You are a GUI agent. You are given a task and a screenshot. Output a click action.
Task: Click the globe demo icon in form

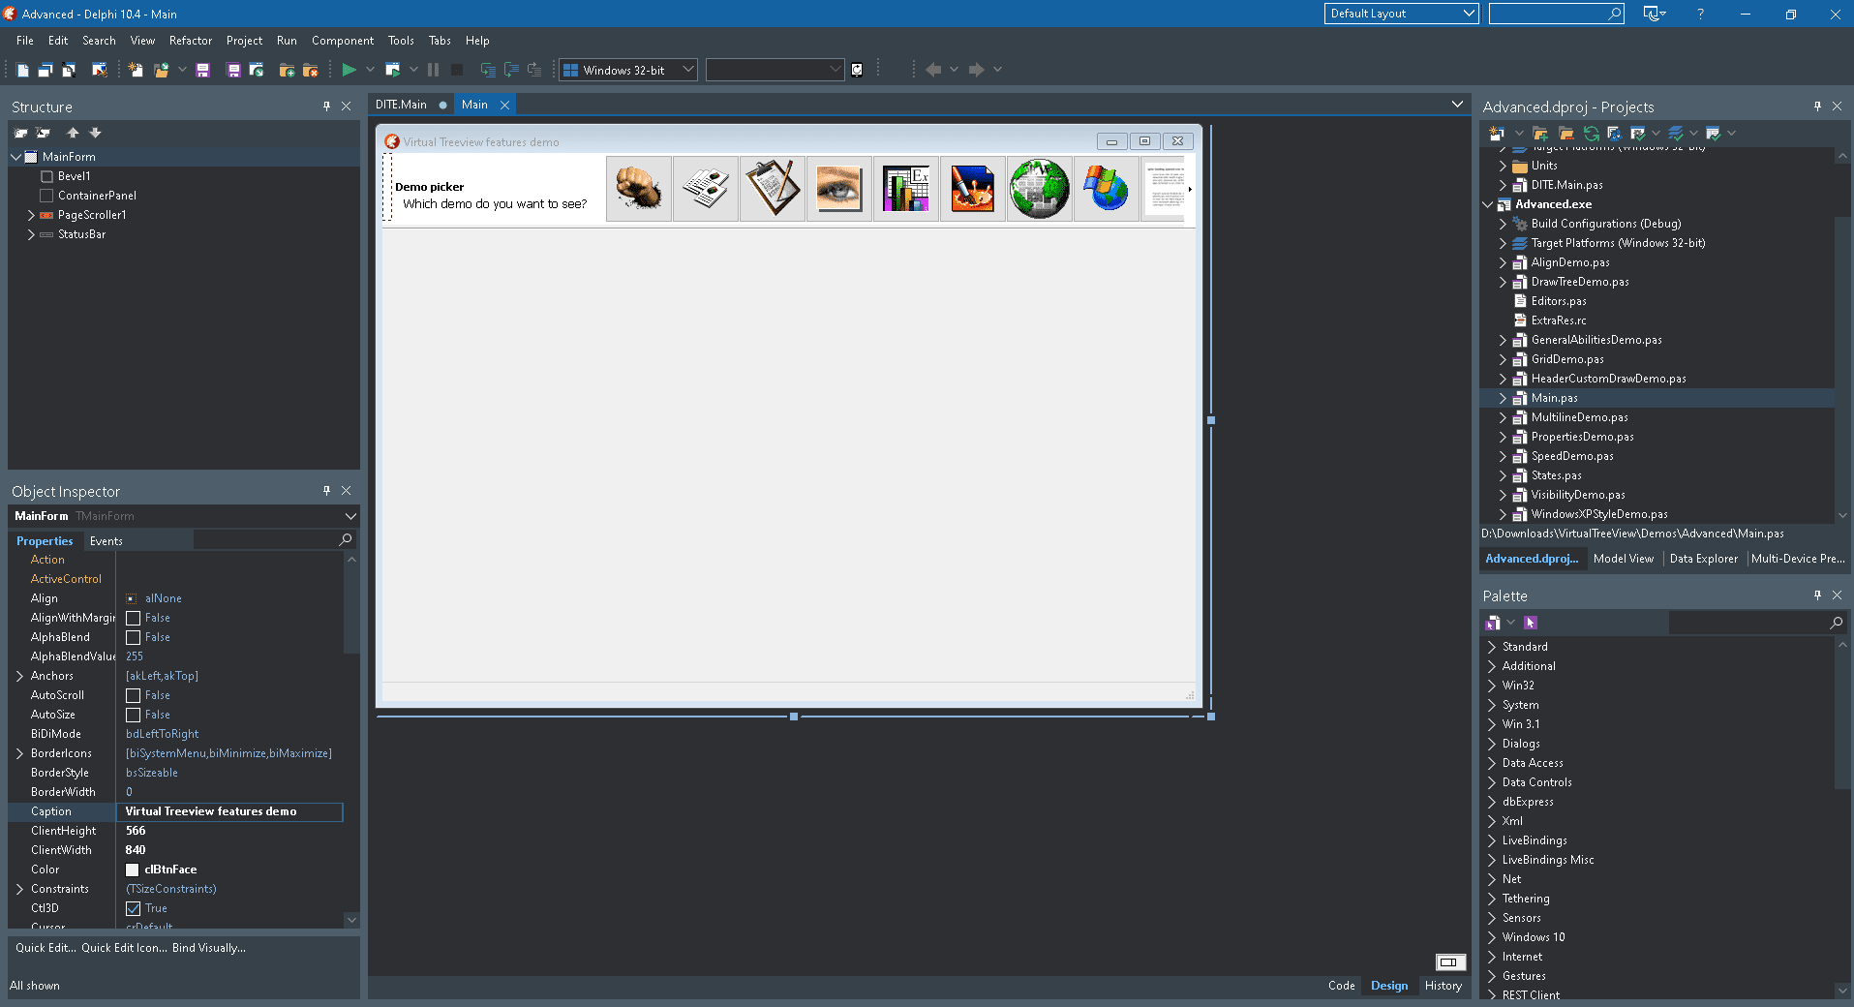tap(1040, 189)
